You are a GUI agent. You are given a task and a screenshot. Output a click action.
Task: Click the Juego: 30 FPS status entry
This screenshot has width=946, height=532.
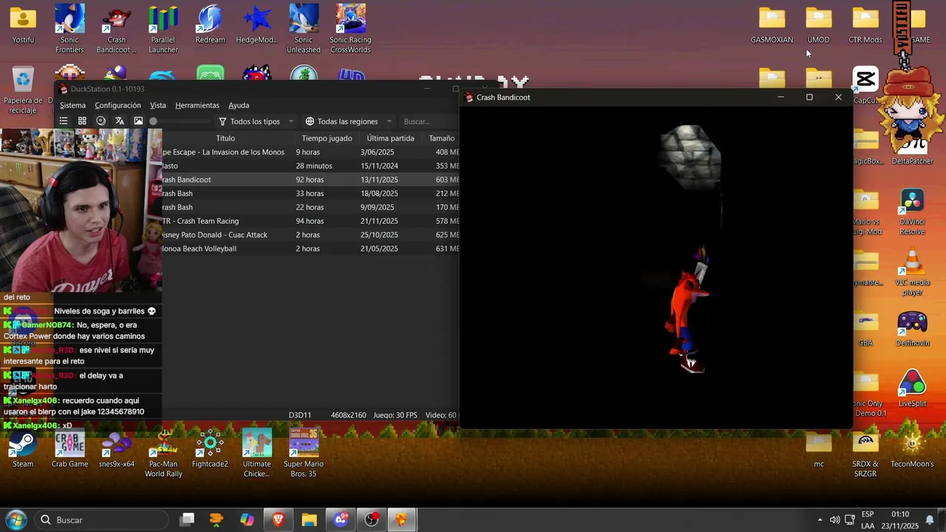395,415
